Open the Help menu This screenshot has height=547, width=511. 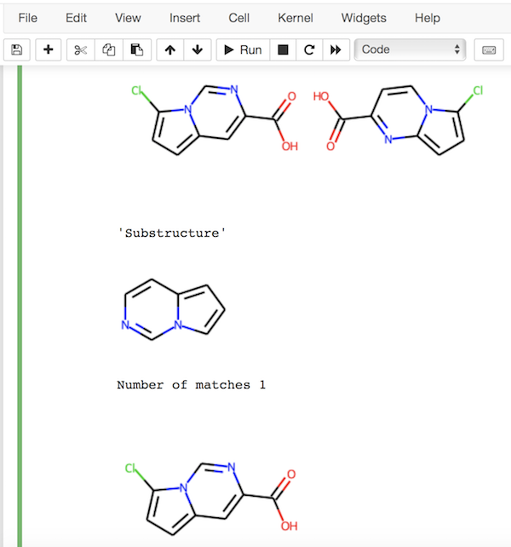[x=428, y=18]
